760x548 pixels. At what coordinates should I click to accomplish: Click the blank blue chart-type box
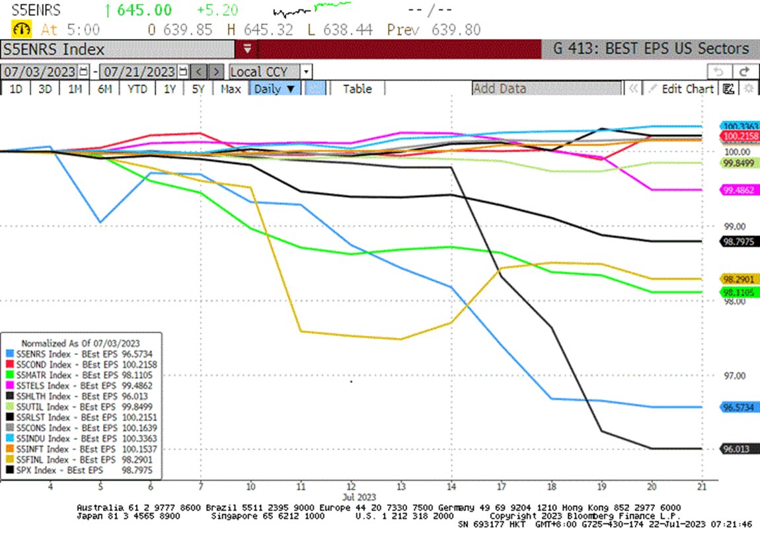click(x=315, y=89)
